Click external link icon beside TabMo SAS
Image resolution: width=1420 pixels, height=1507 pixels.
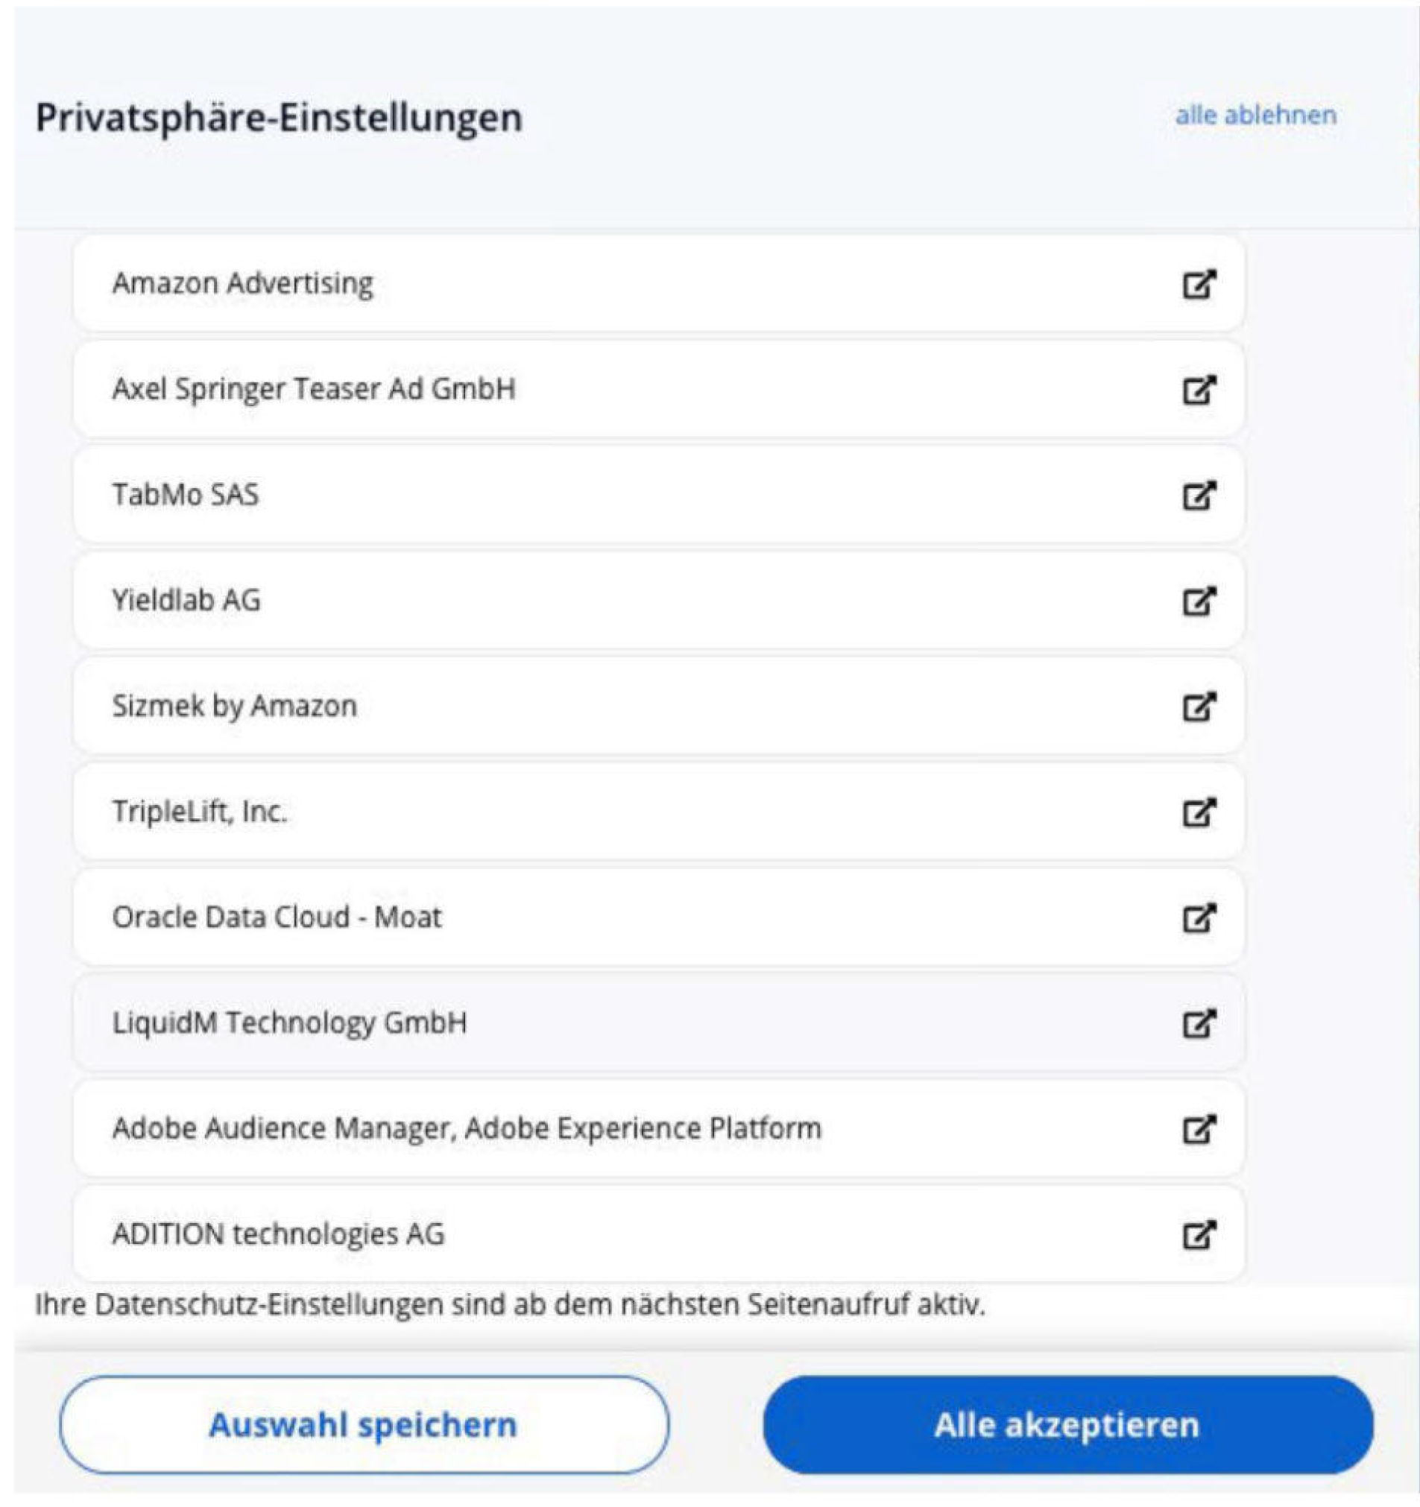[x=1199, y=495]
